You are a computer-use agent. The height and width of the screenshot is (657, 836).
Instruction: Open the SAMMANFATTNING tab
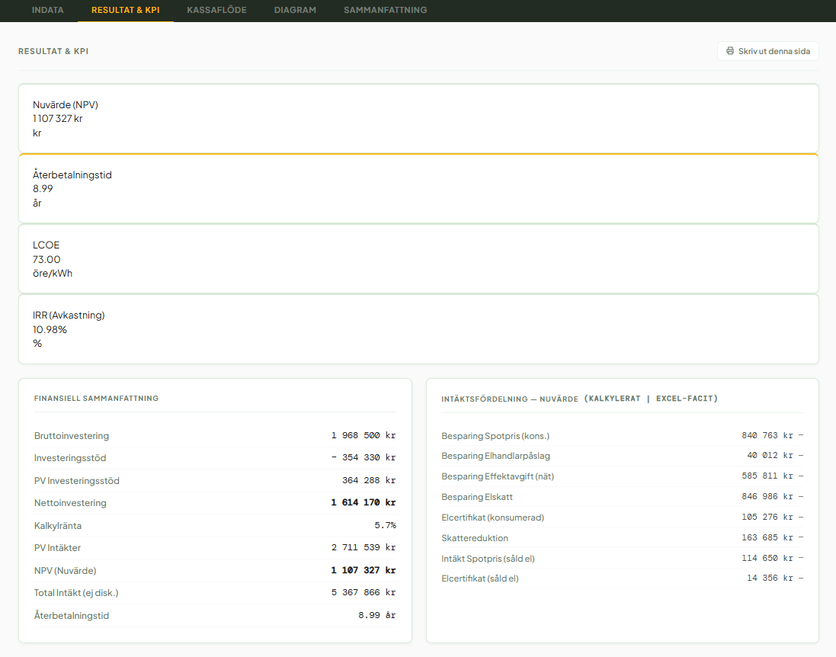(x=385, y=11)
